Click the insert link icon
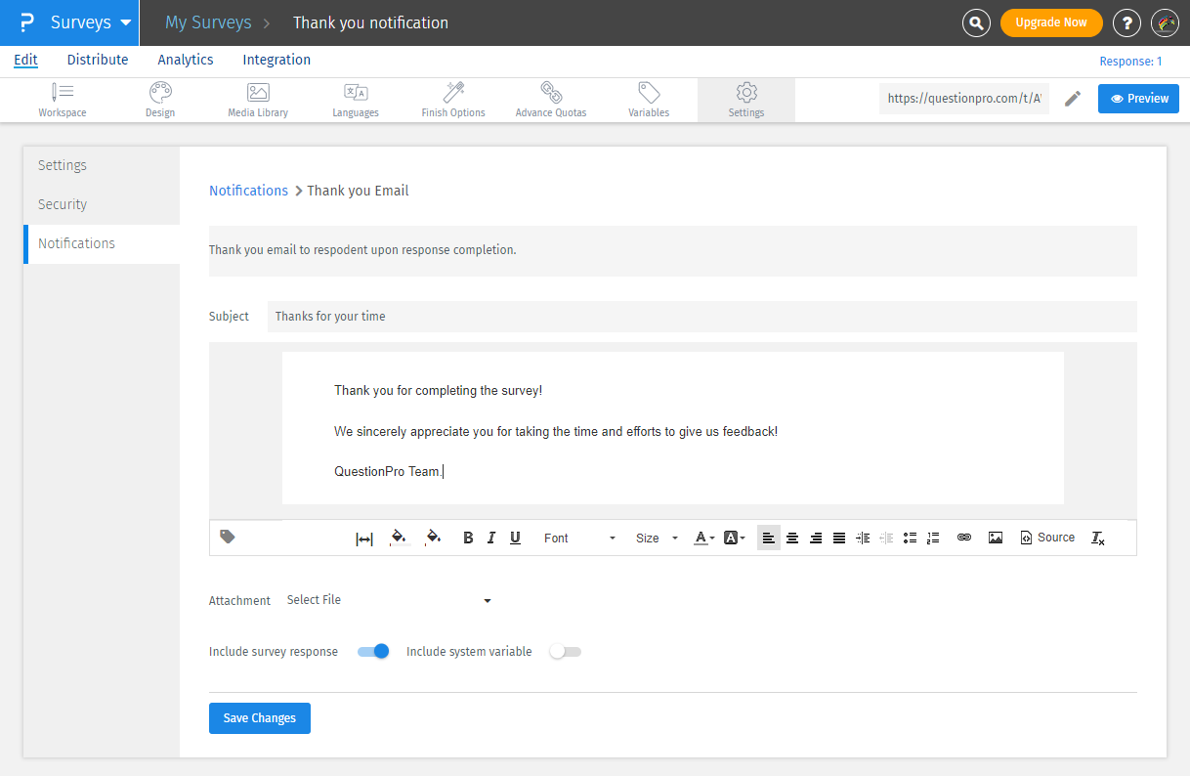The image size is (1190, 776). point(964,539)
